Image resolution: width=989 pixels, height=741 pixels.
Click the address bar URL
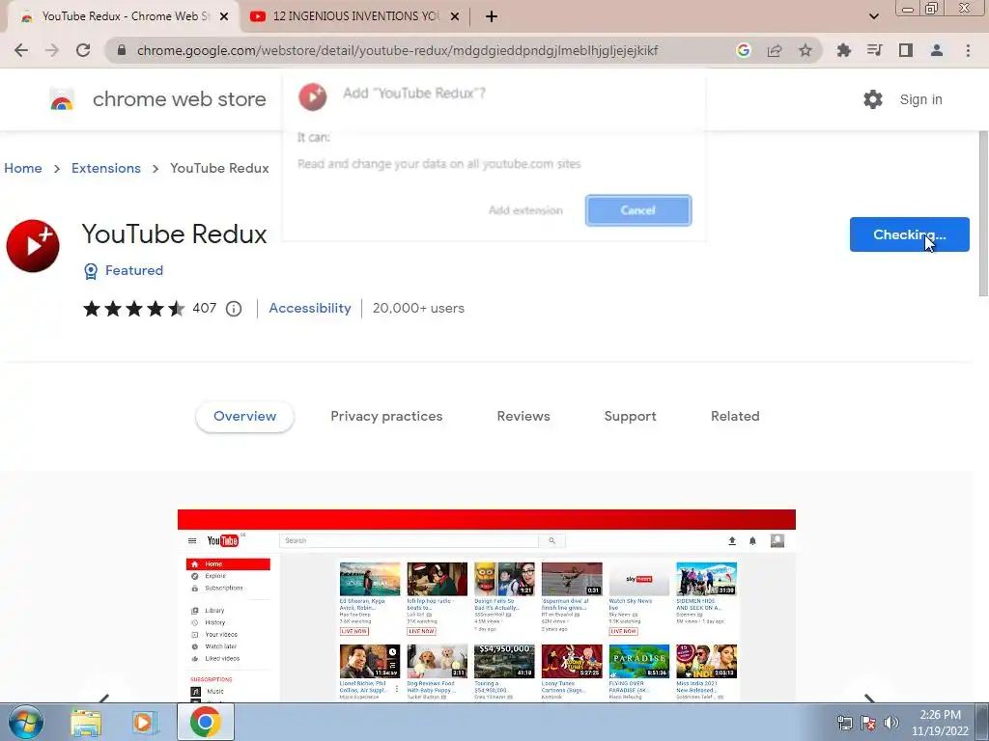[397, 50]
